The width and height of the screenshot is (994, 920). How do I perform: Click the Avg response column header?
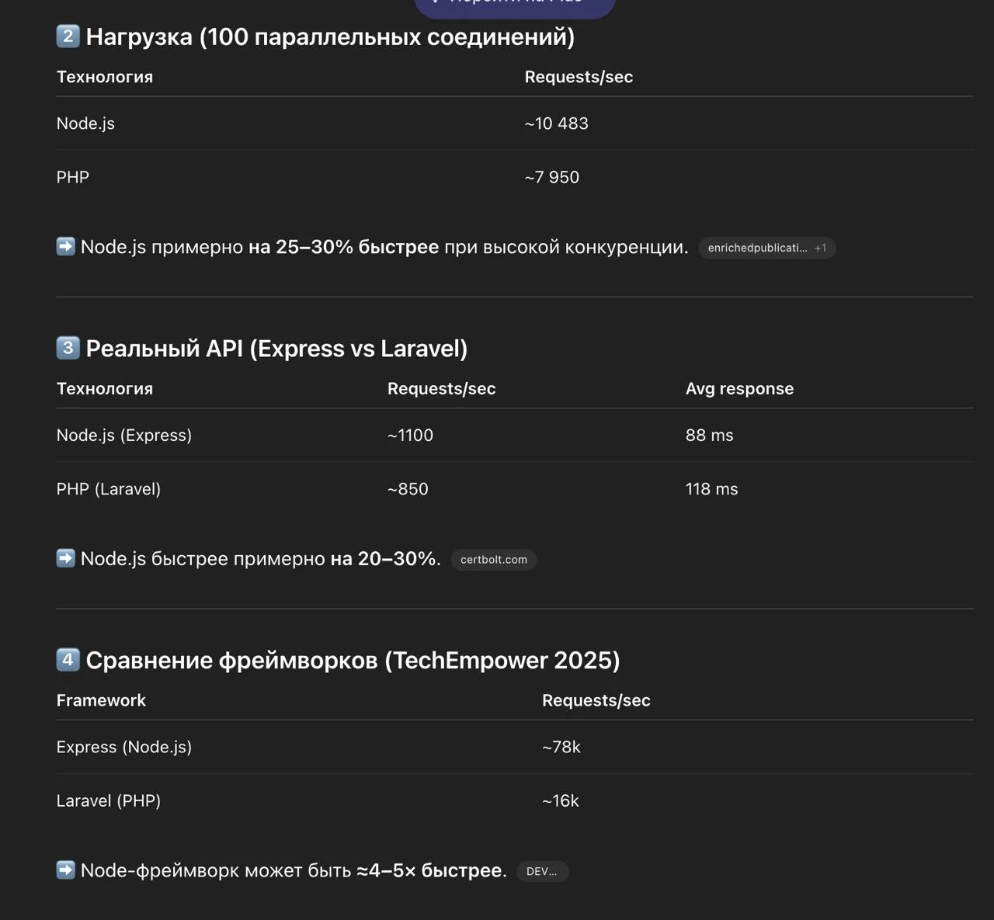point(739,389)
